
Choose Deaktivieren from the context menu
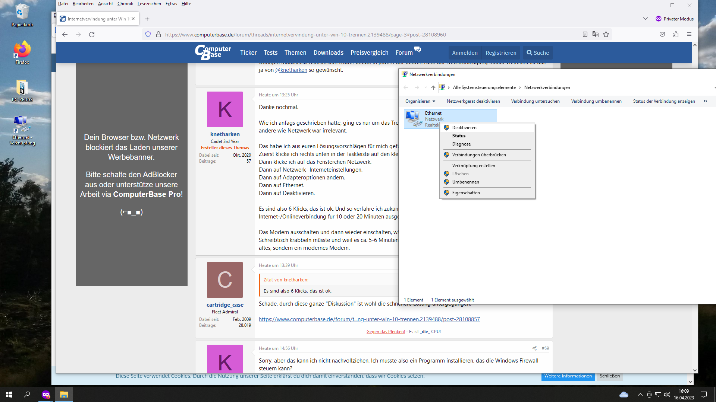click(487, 128)
